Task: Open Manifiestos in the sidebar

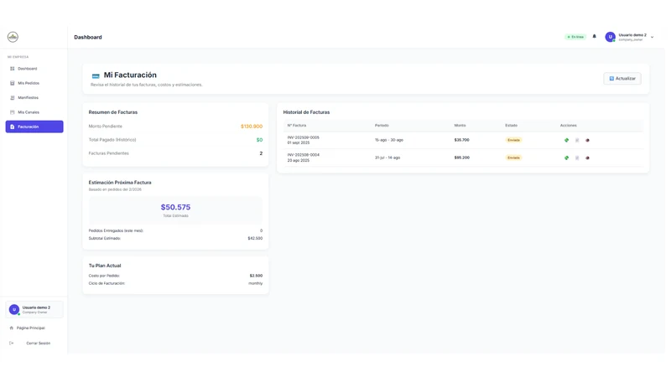Action: coord(34,97)
